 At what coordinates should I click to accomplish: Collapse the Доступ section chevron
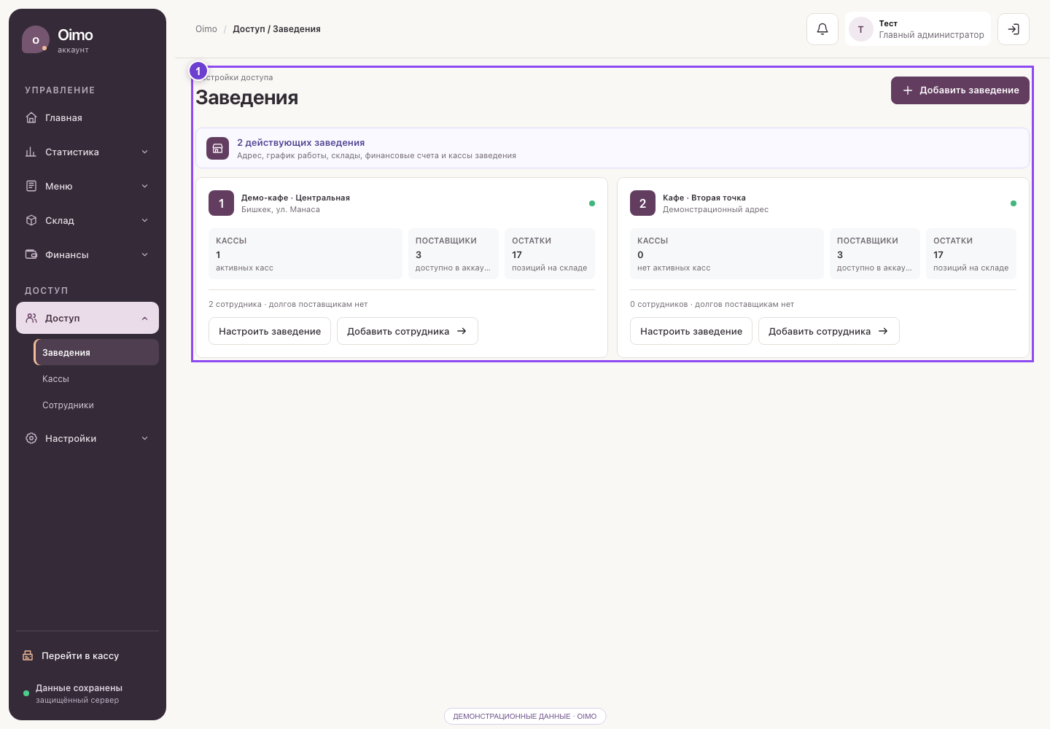point(144,318)
